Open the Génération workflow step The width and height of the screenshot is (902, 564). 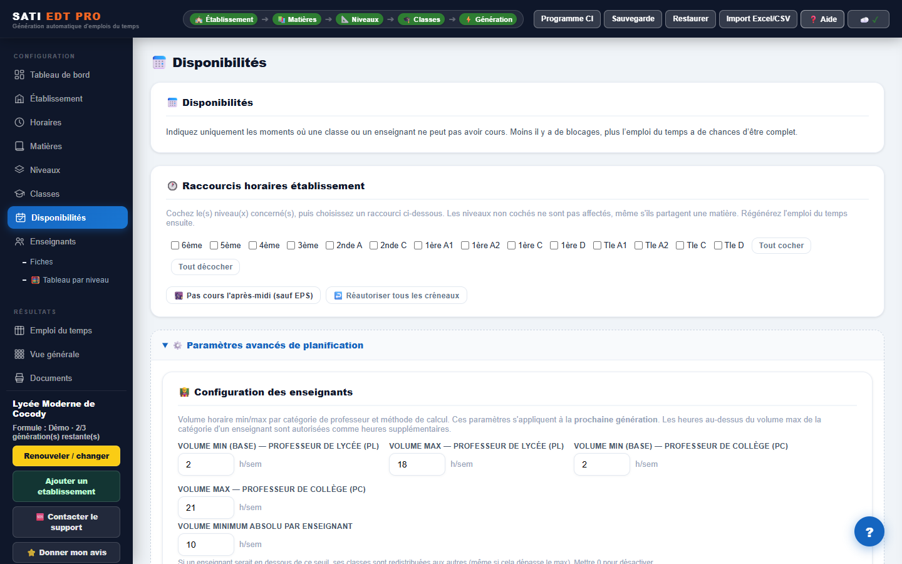coord(488,19)
